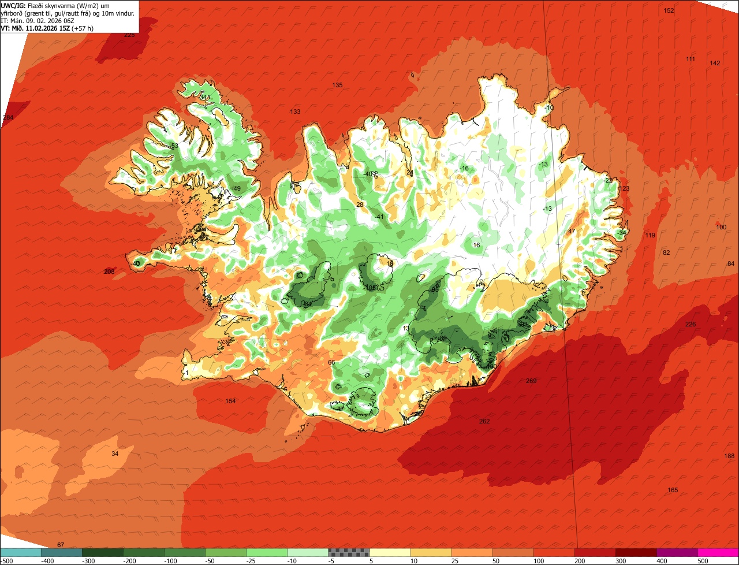
Task: Click the legend tick label 200
Action: [580, 561]
